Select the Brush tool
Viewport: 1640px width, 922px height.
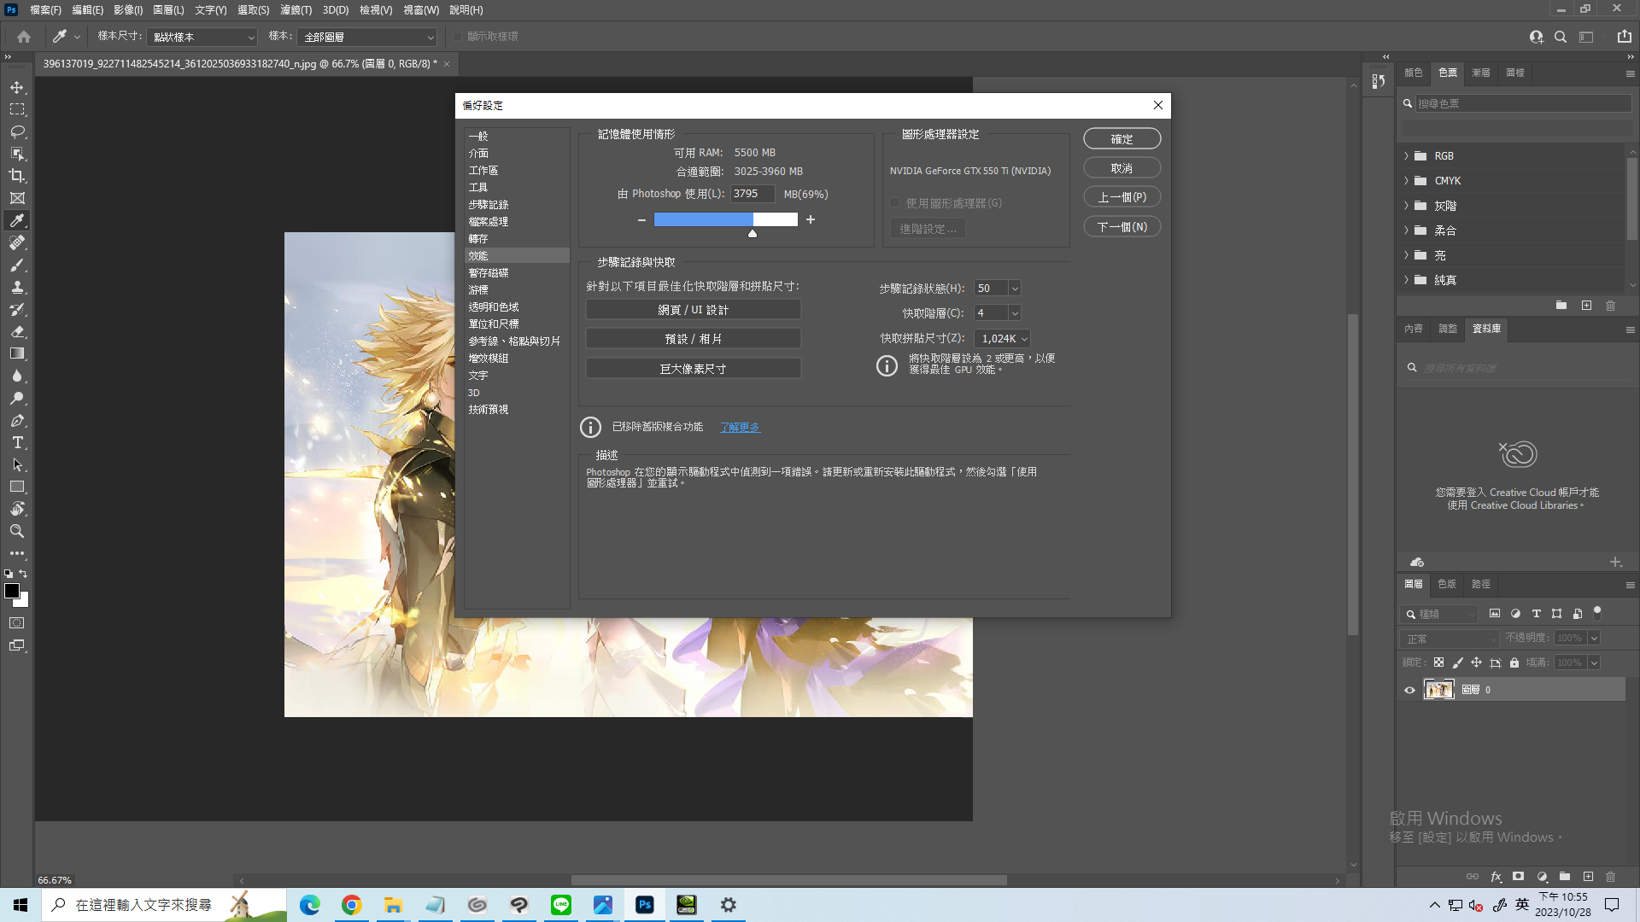17,266
